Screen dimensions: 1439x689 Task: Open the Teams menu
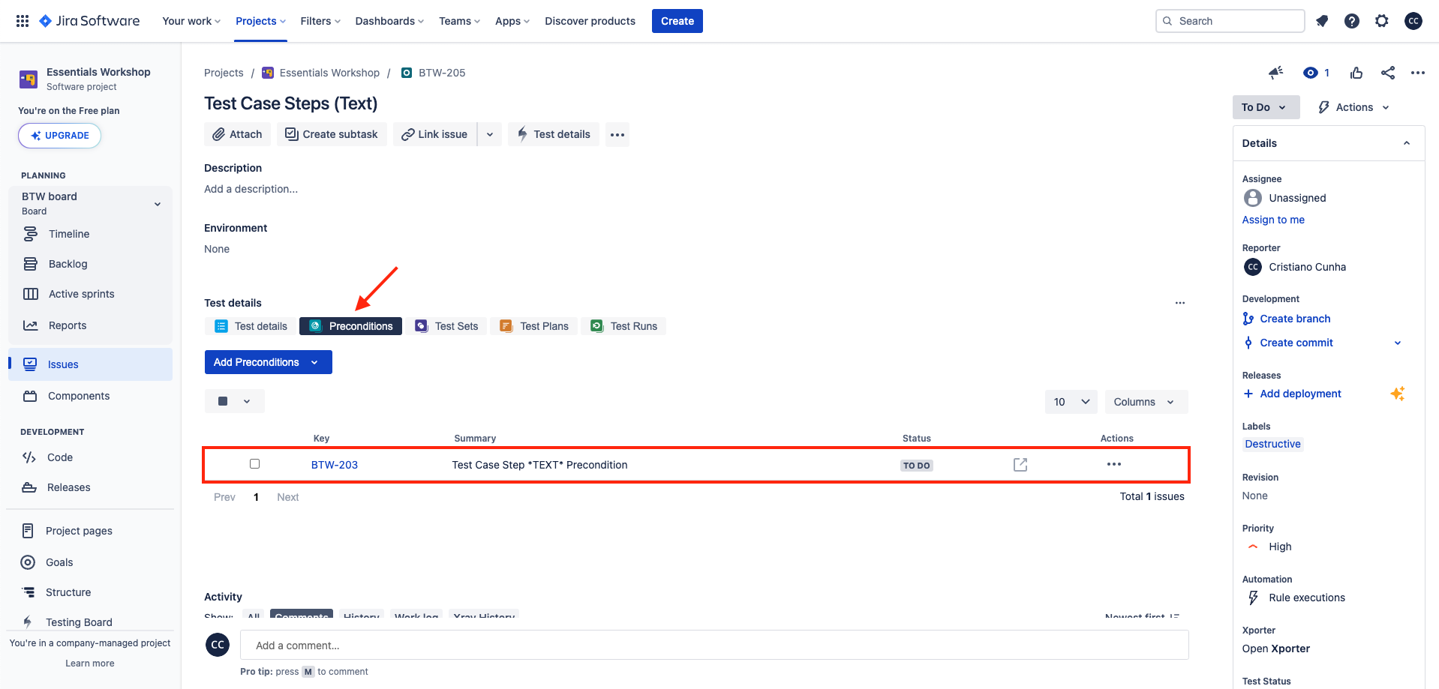click(x=459, y=21)
